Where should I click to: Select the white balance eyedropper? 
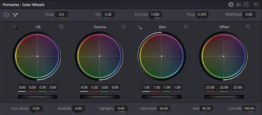pyautogui.click(x=16, y=15)
